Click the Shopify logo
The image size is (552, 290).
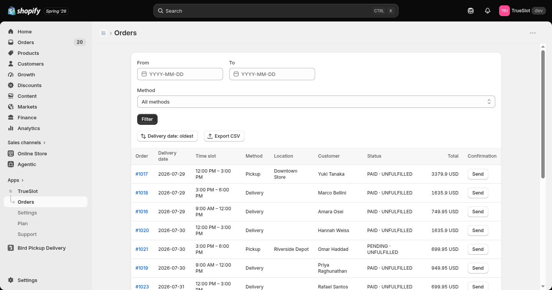point(24,11)
